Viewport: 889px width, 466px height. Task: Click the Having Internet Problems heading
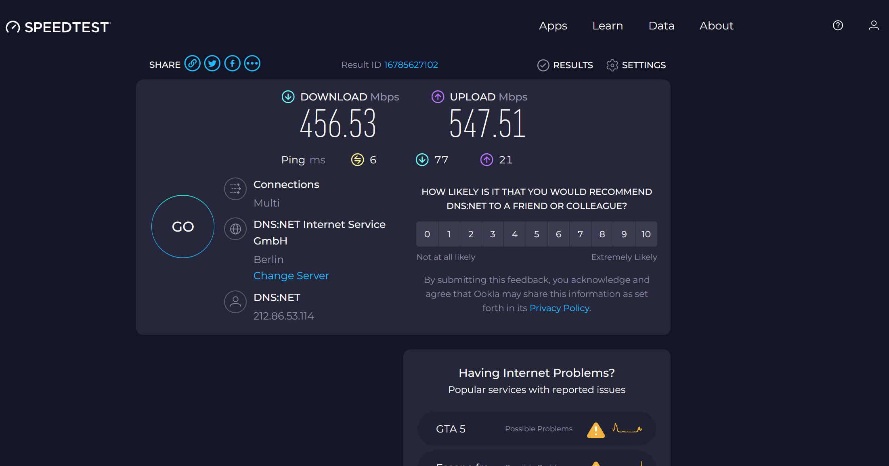point(537,373)
